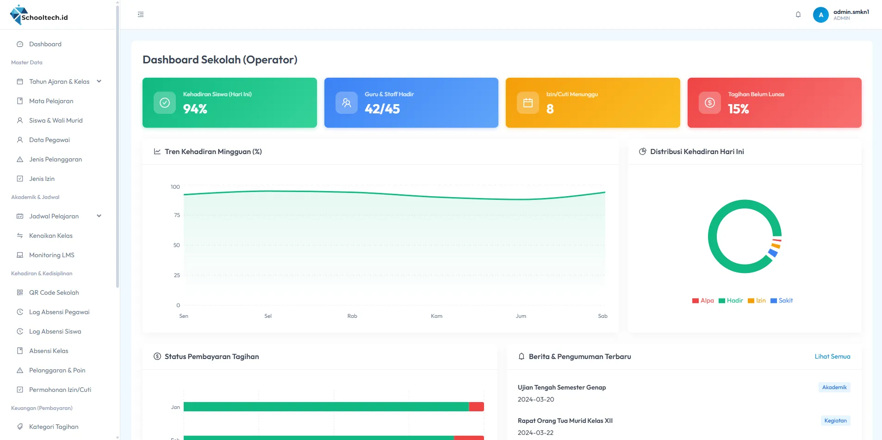Open the Ujian Tengah Semester Genap announcement
This screenshot has width=882, height=440.
tap(562, 388)
